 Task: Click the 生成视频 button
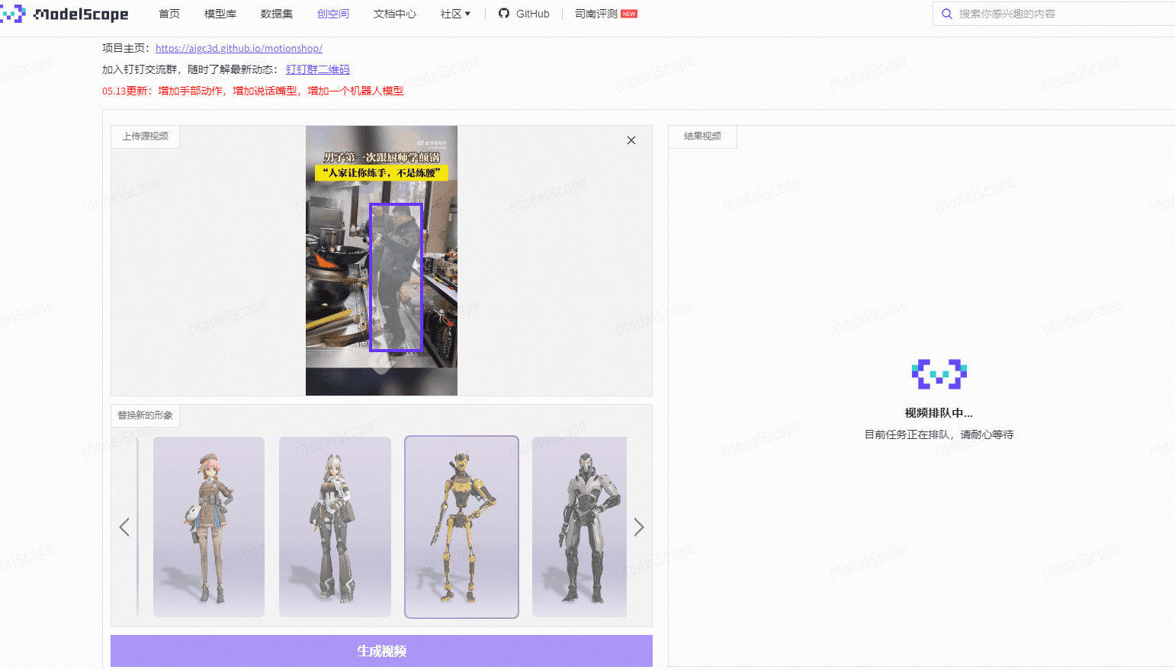click(381, 650)
